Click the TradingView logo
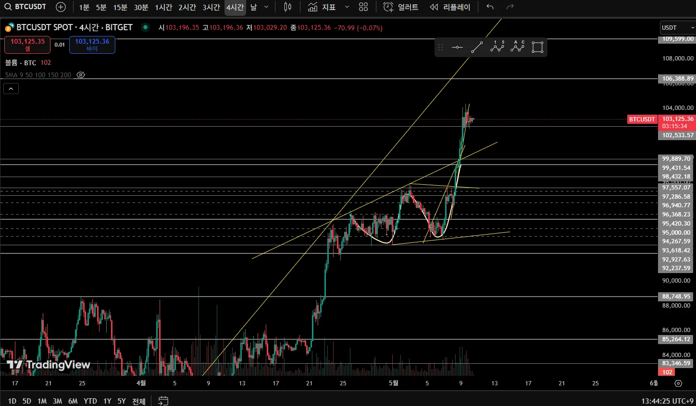This screenshot has height=406, width=696. point(49,365)
